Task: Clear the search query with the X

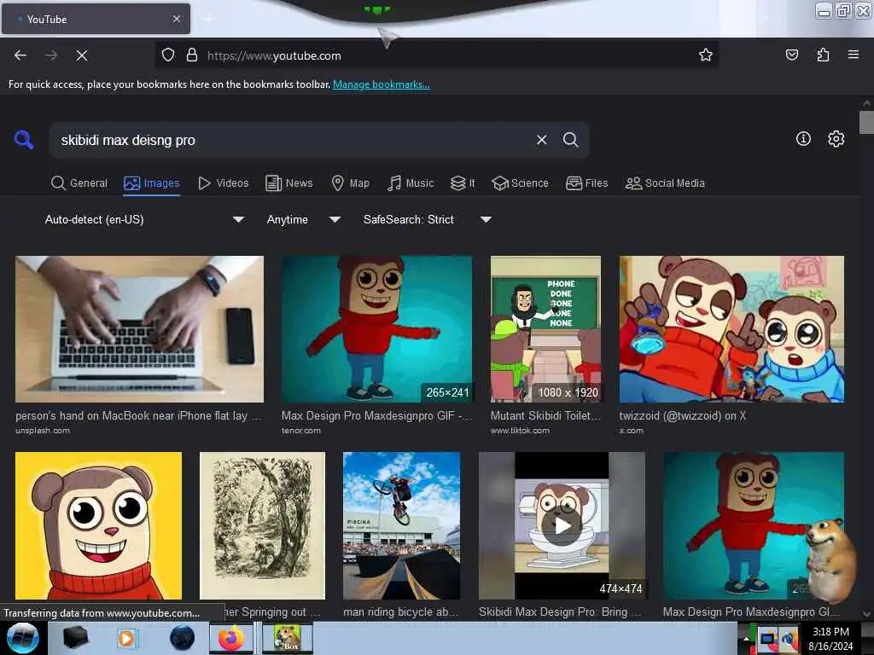Action: point(541,140)
